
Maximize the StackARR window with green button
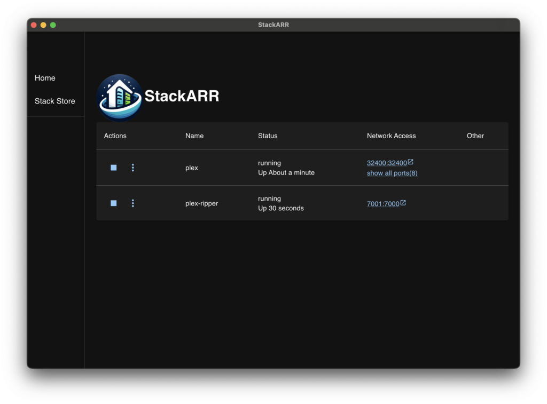53,25
